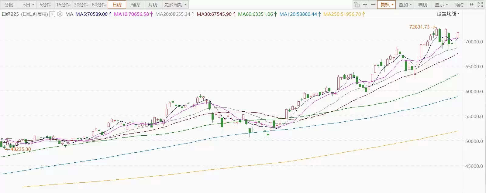Click the question mark help icon
486x193 pixels.
pos(52,14)
